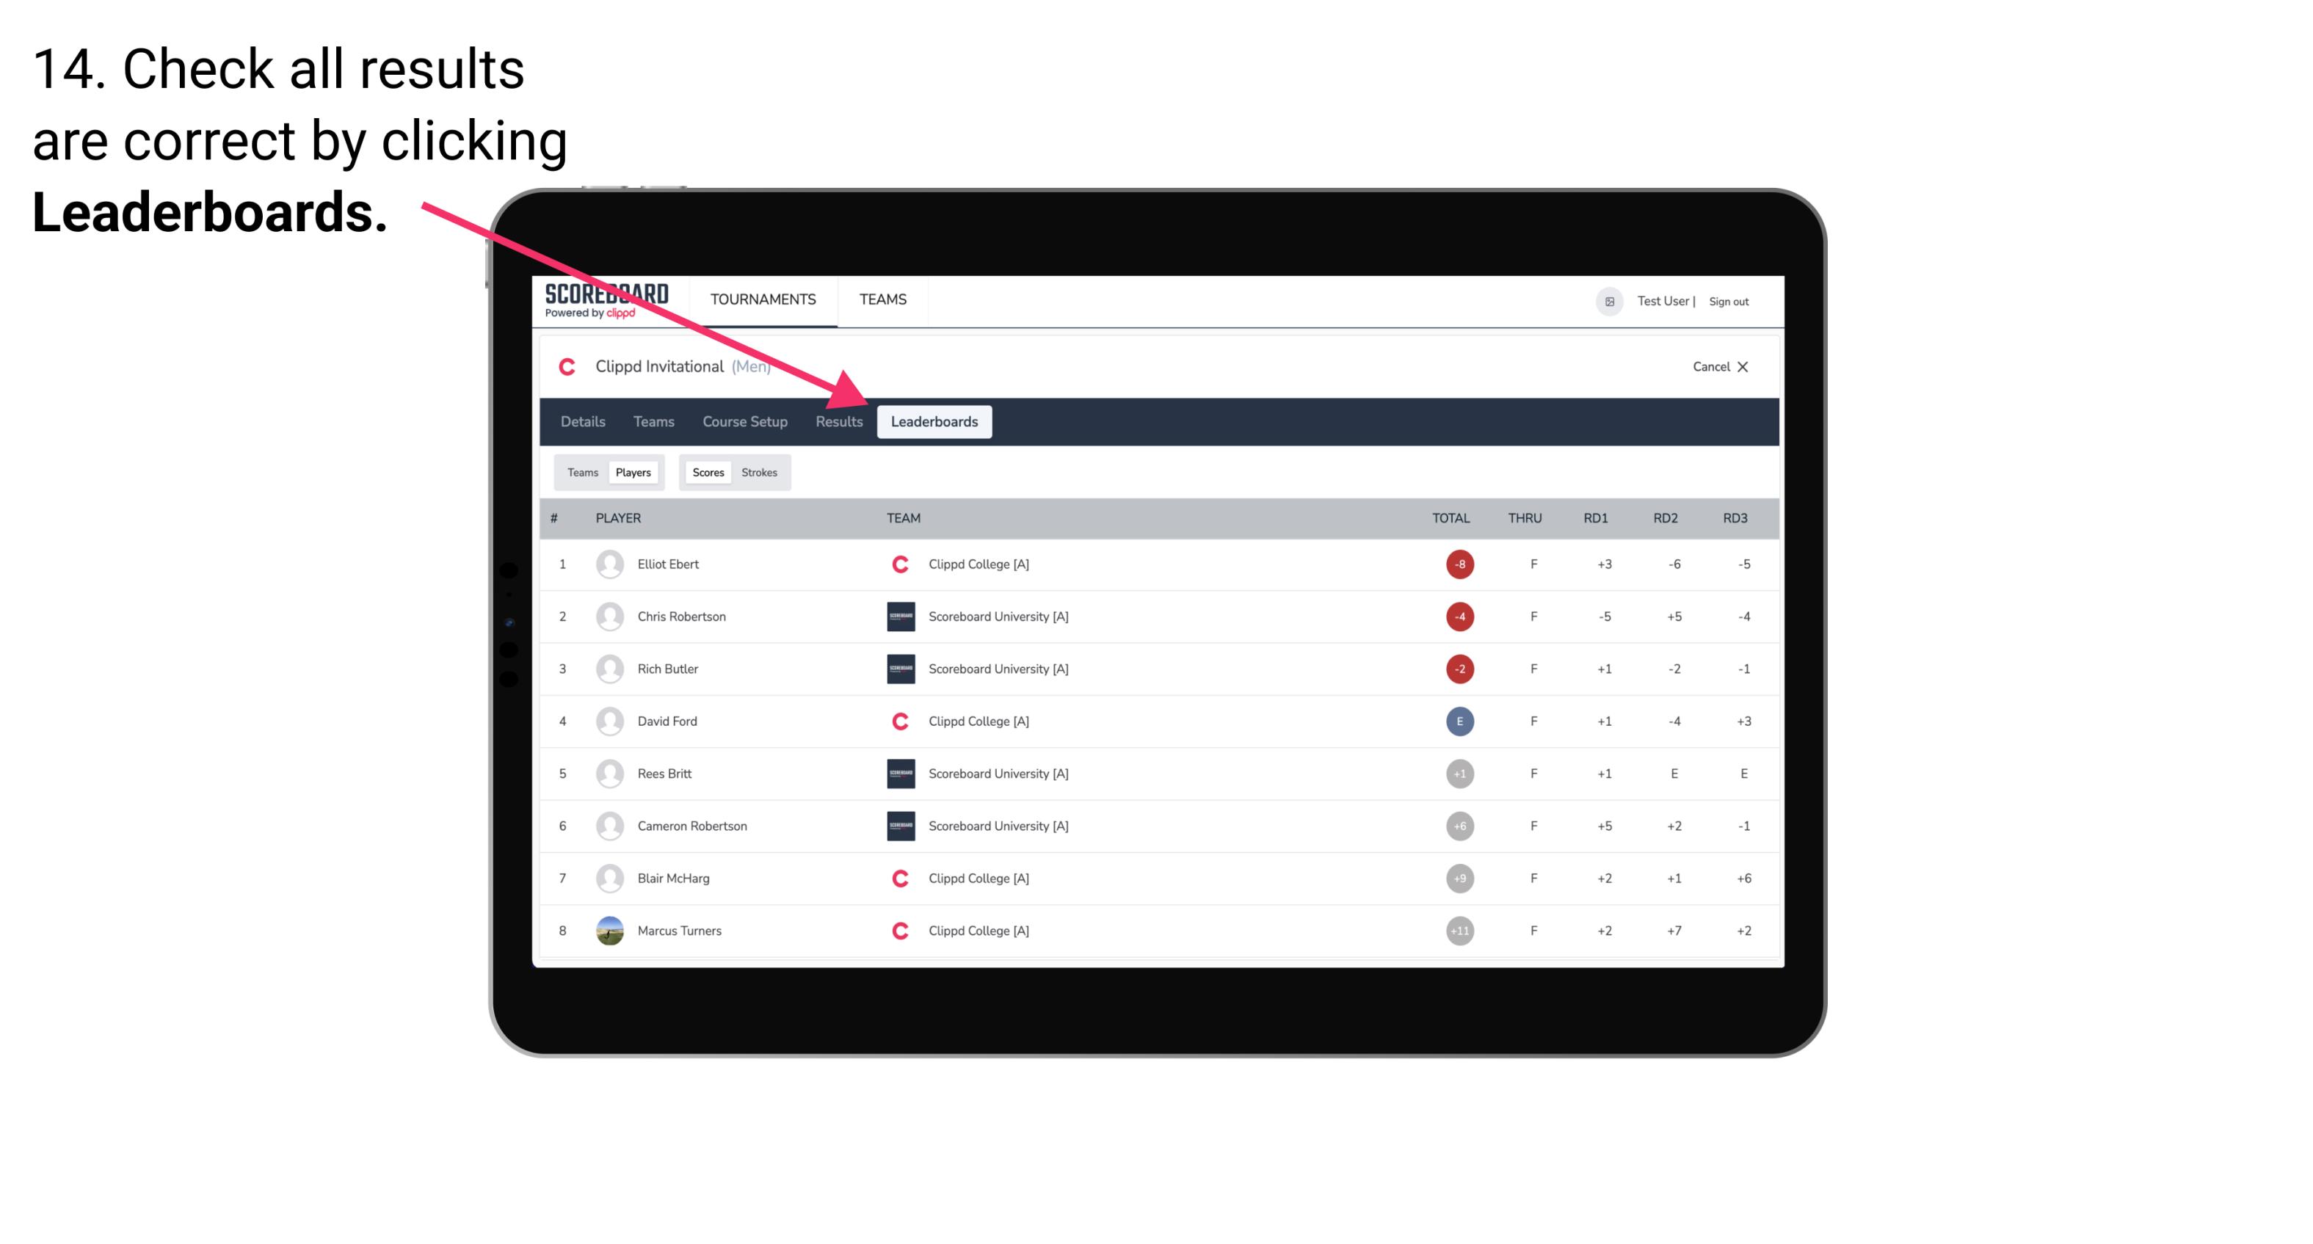
Task: Click the Leaderboards tab
Action: click(936, 421)
